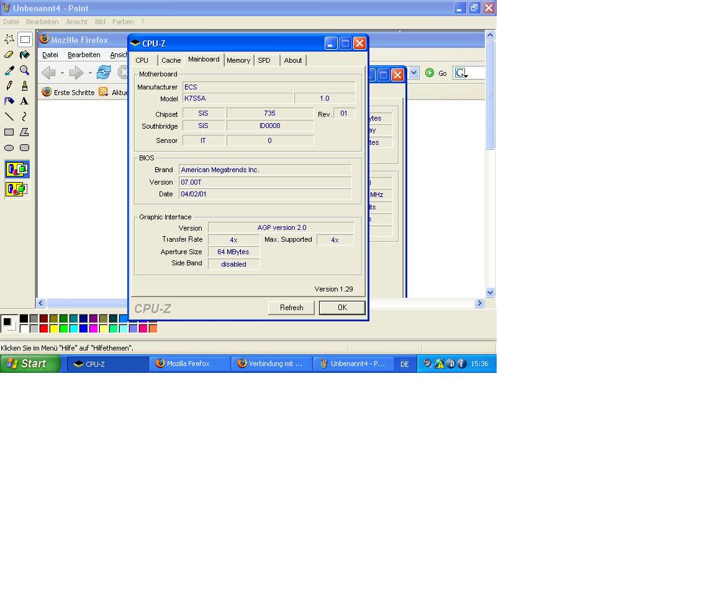Image resolution: width=722 pixels, height=601 pixels.
Task: Open Paint's Farben menu
Action: pos(123,22)
